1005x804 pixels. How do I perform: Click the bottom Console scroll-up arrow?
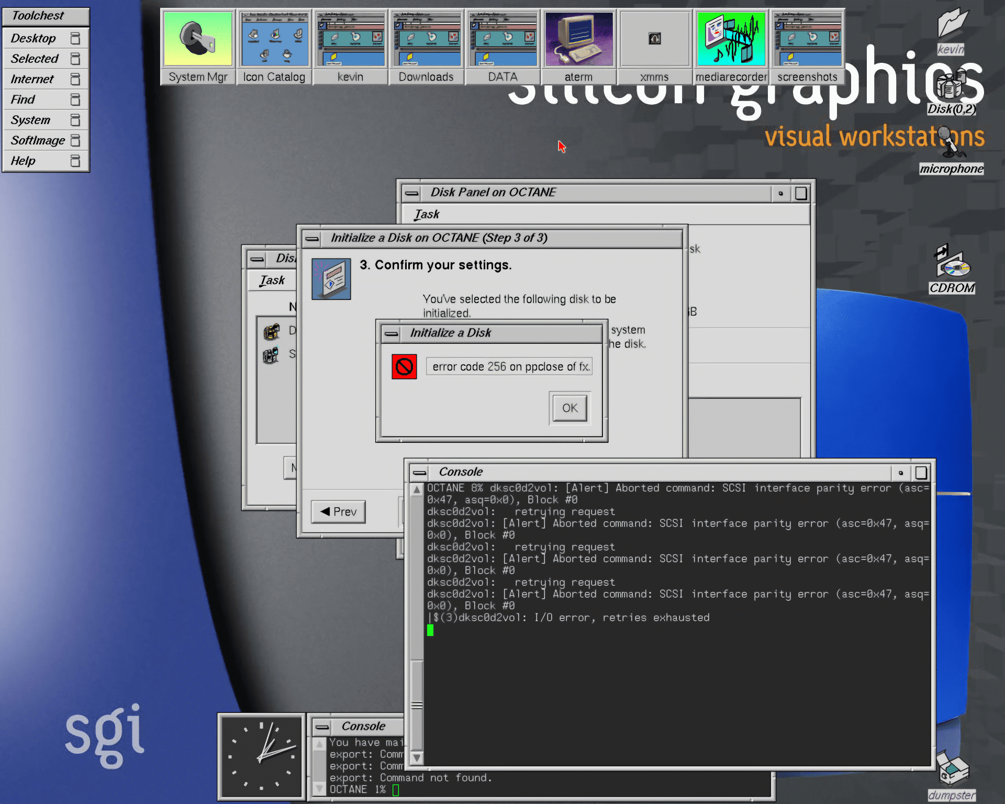319,744
